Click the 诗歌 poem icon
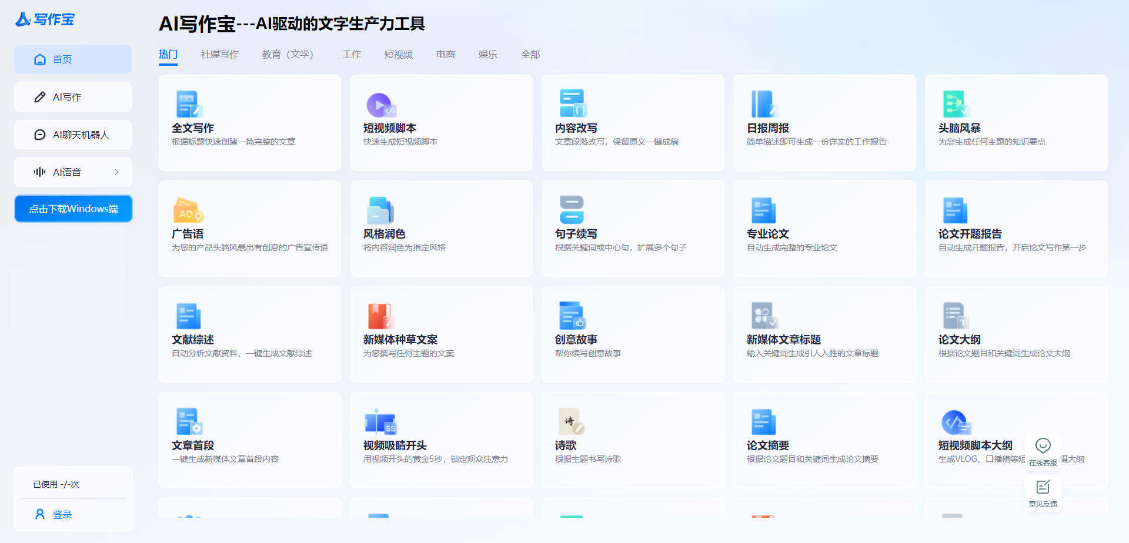This screenshot has width=1129, height=543. (571, 421)
